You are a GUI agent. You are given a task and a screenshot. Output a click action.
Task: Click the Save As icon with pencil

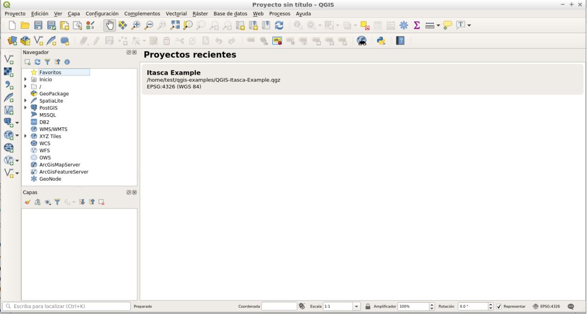click(52, 25)
